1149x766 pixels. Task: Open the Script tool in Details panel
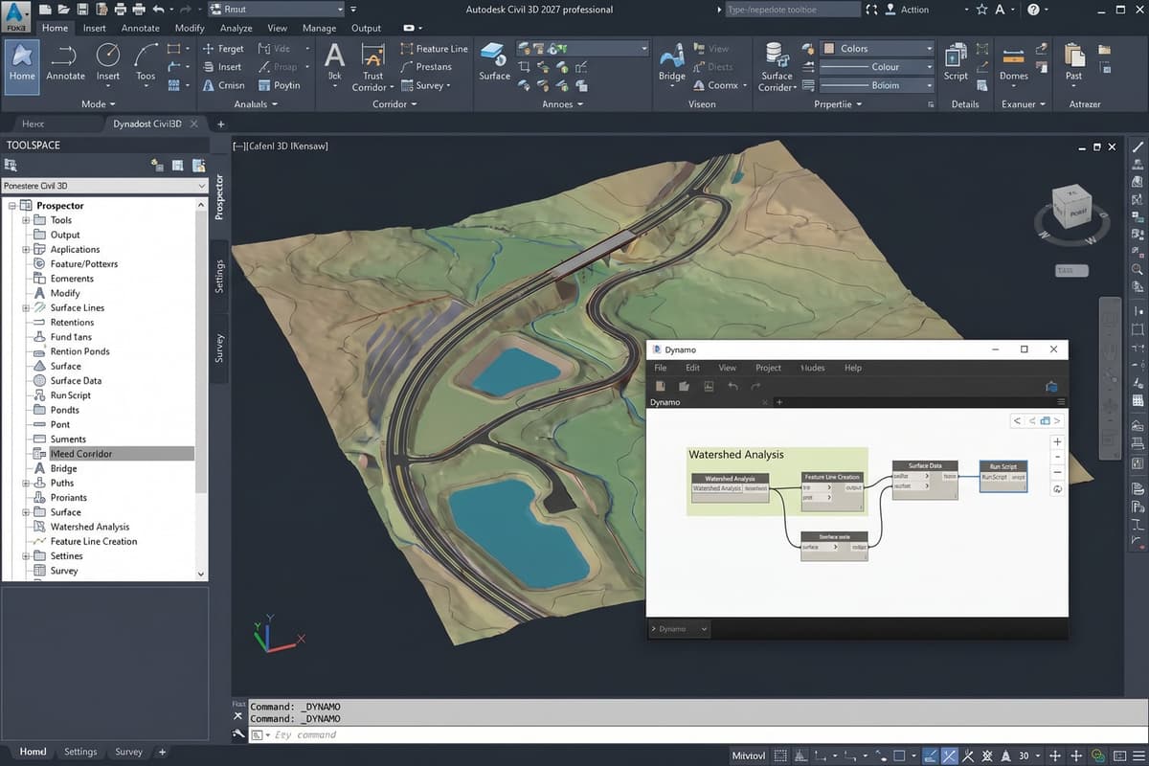coord(956,61)
